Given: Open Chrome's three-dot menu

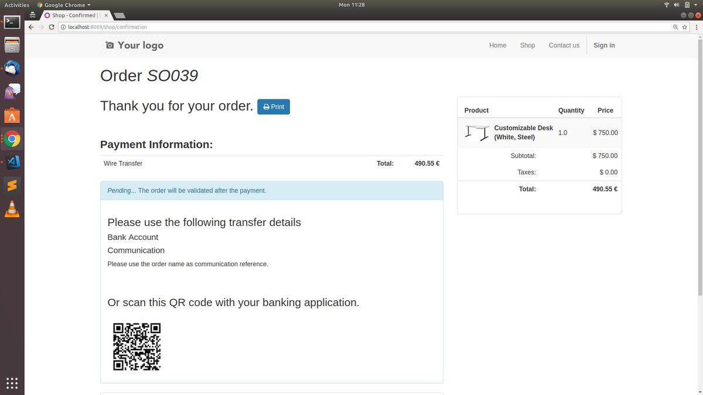Looking at the screenshot, I should click(x=695, y=27).
